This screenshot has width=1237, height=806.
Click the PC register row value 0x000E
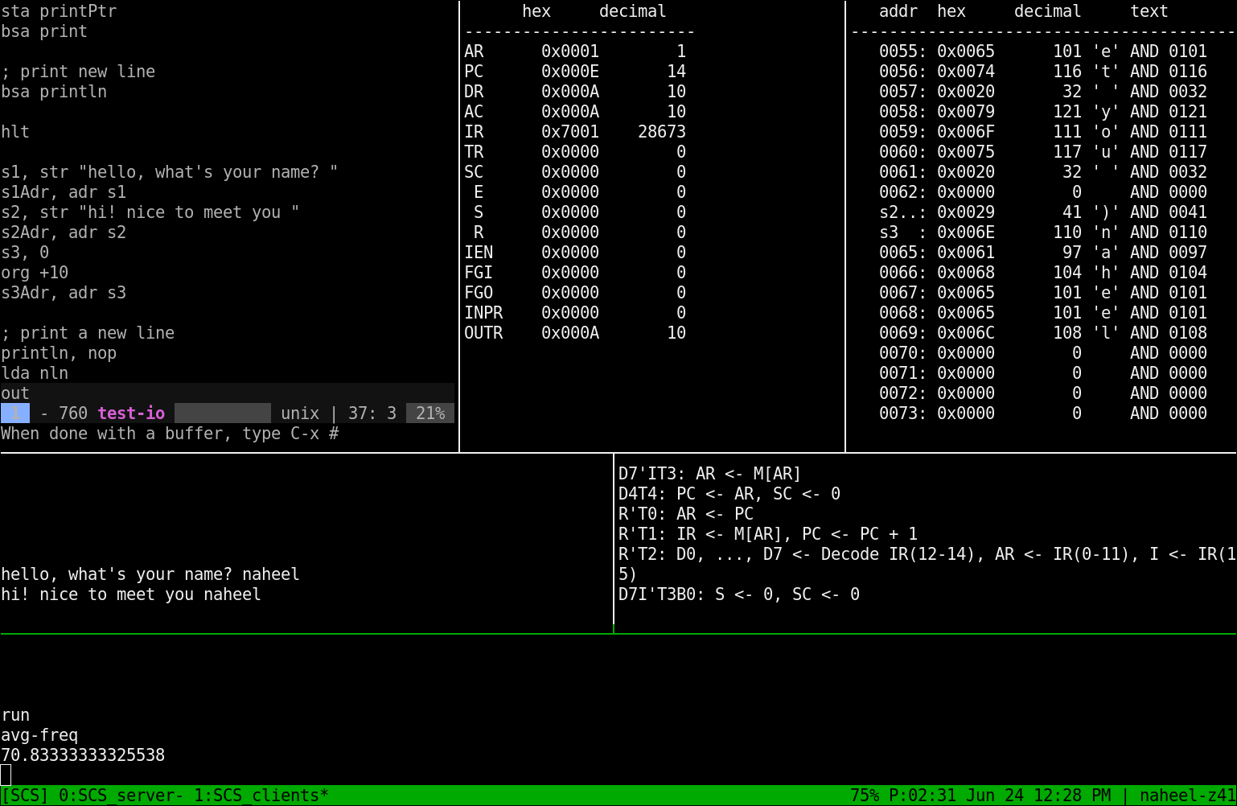[x=570, y=72]
